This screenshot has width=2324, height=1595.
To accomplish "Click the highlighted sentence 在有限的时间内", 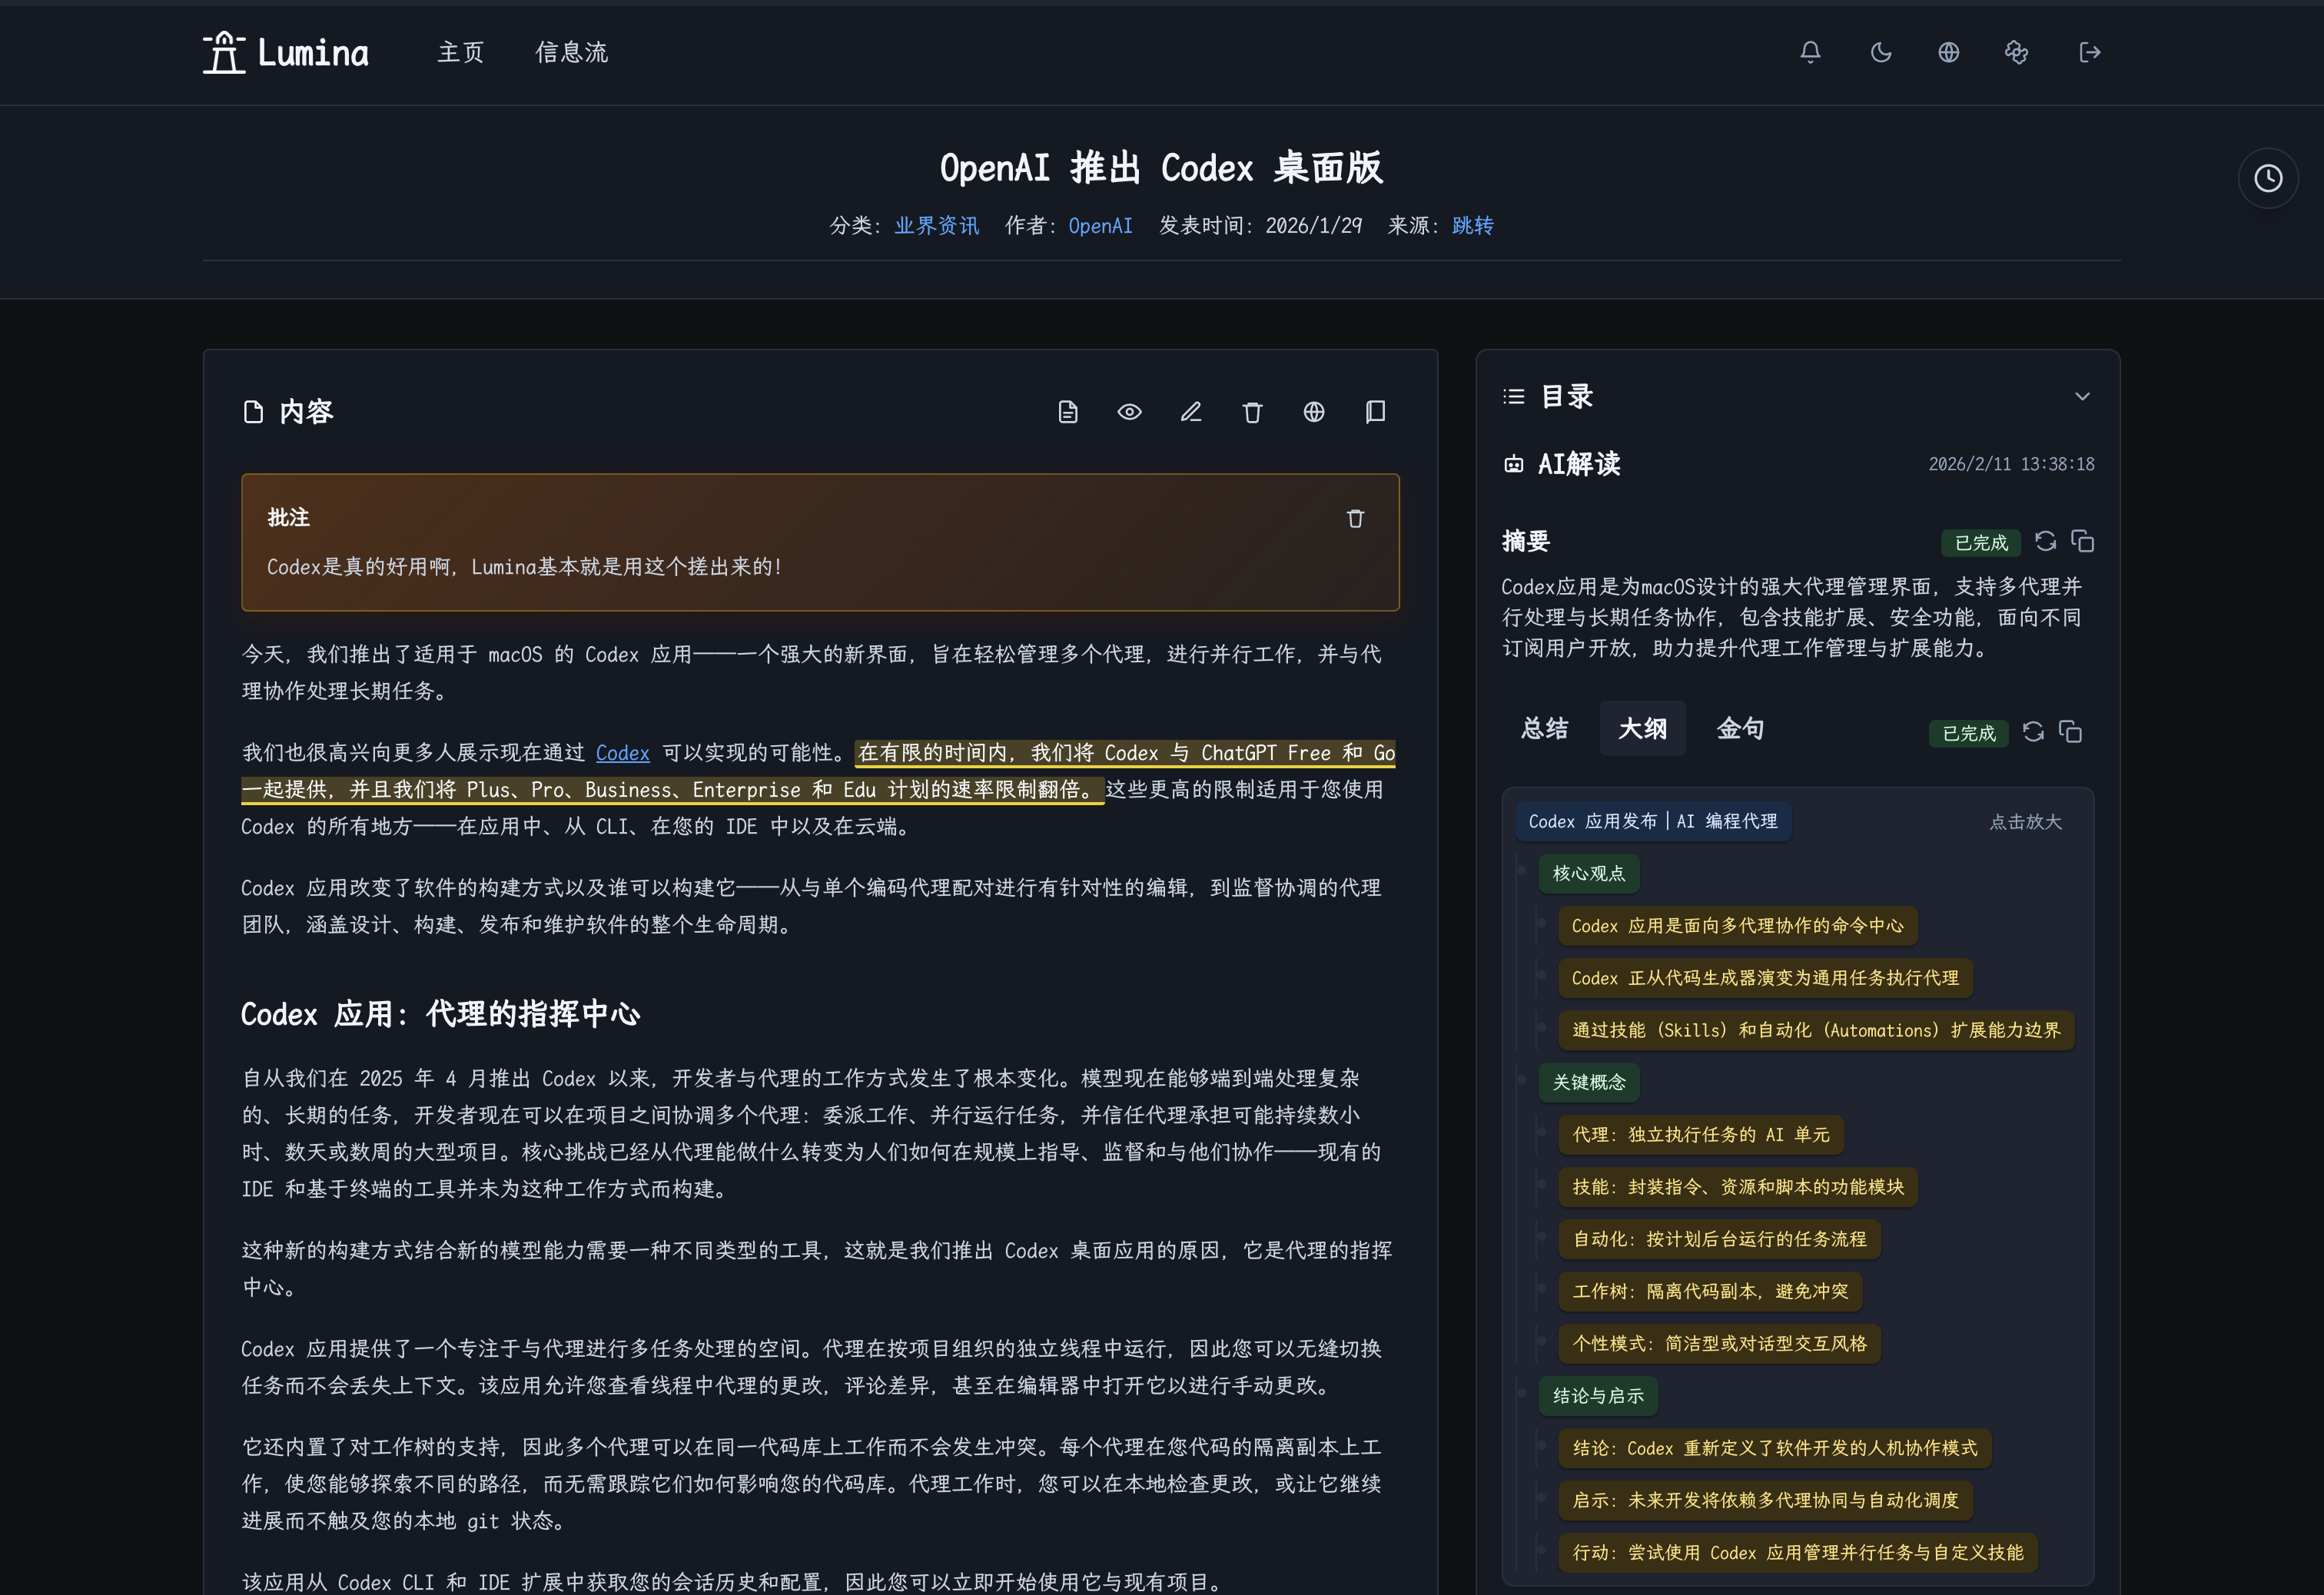I will [818, 771].
